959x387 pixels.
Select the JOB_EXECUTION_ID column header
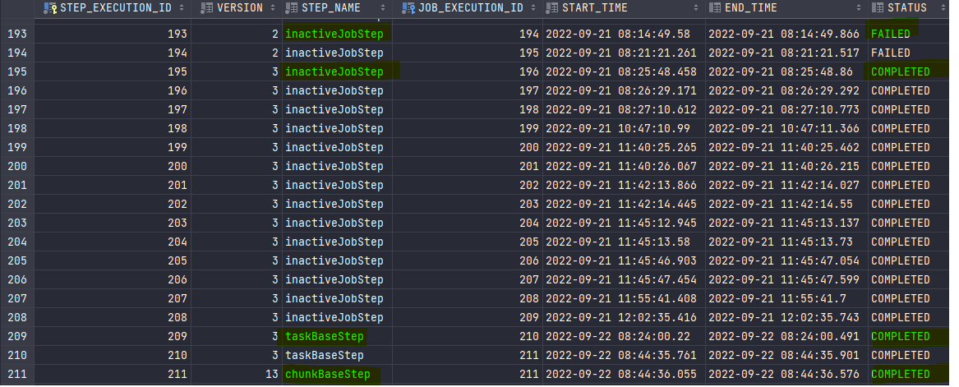(468, 8)
